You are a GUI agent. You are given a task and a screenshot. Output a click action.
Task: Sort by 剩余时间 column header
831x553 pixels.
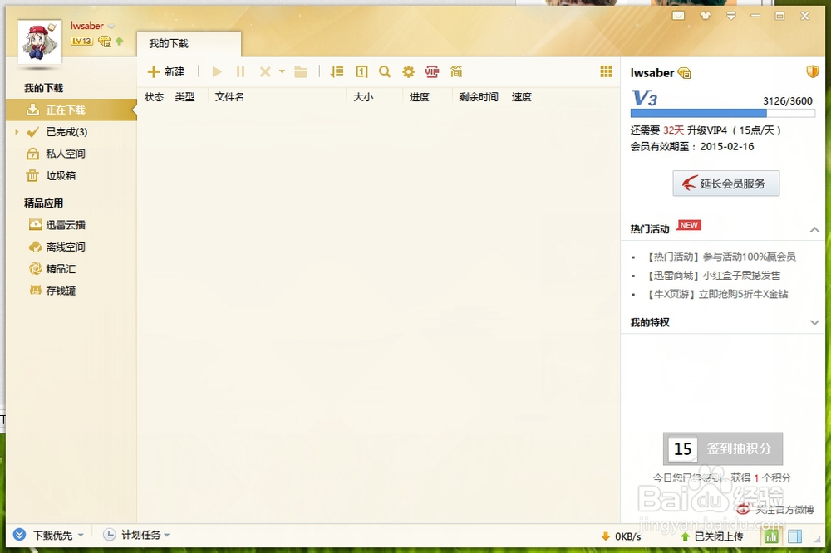(x=479, y=97)
